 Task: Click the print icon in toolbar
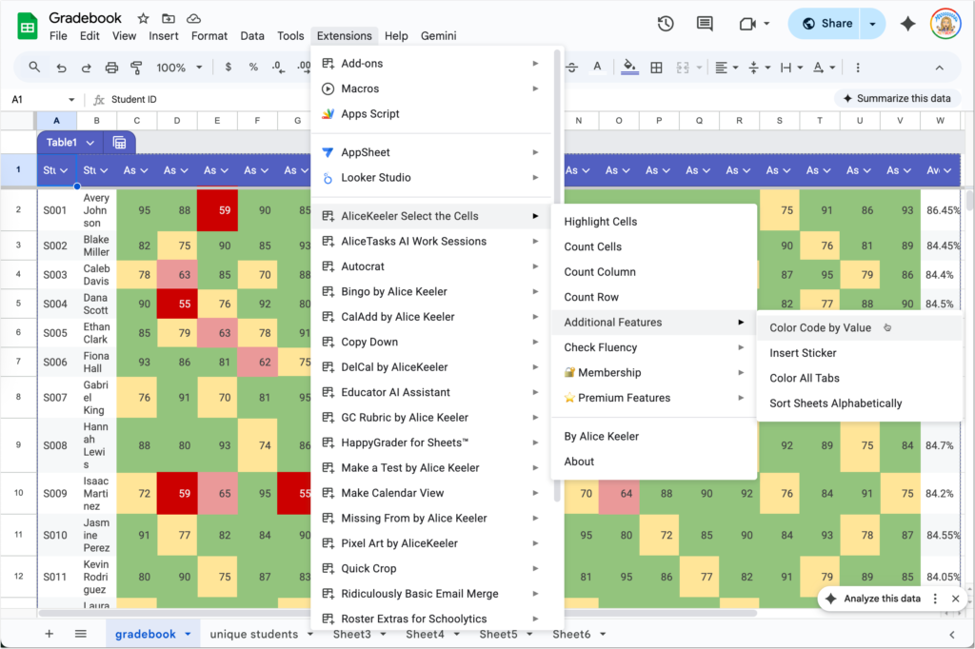coord(111,68)
